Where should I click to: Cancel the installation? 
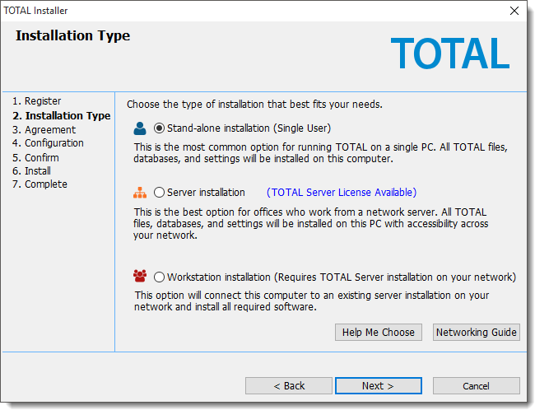point(477,386)
